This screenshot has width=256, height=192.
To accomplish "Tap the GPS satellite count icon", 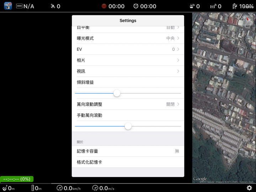I will 53,6.
